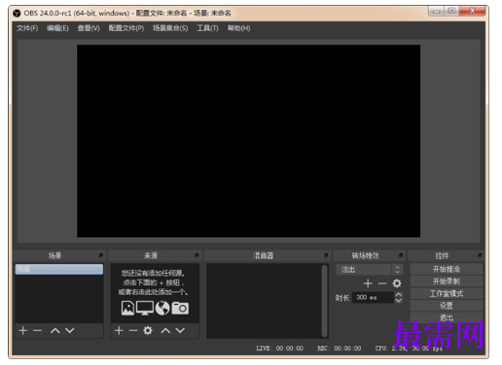The width and height of the screenshot is (502, 365).
Task: Open transition properties gear icon
Action: coord(397,283)
